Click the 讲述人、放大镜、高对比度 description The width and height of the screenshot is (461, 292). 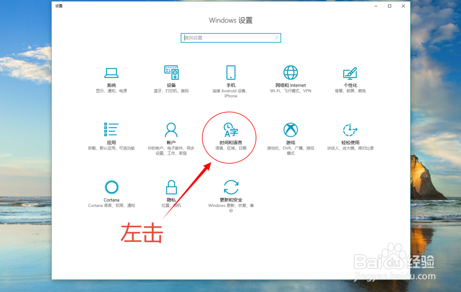click(350, 148)
